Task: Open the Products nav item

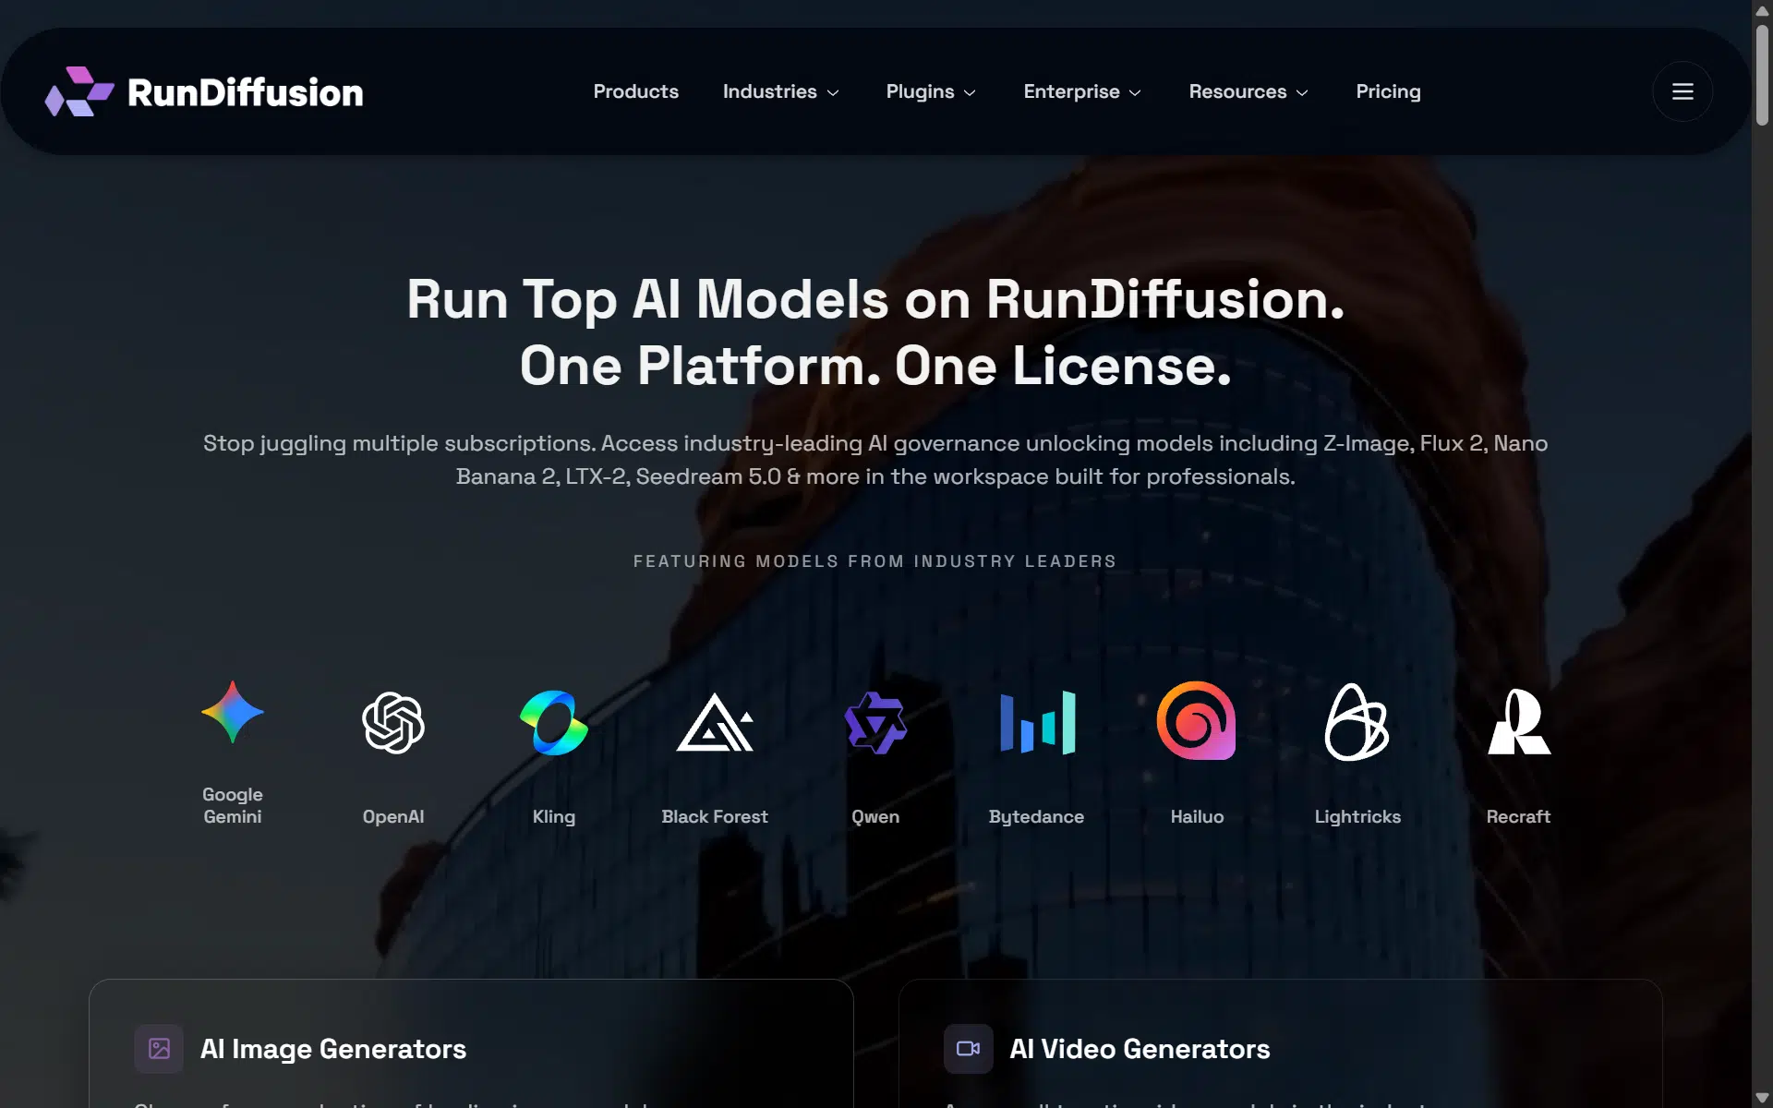Action: [x=636, y=91]
